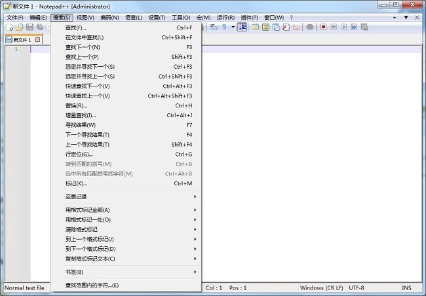
Task: Click the Open file toolbar icon
Action: click(20, 27)
